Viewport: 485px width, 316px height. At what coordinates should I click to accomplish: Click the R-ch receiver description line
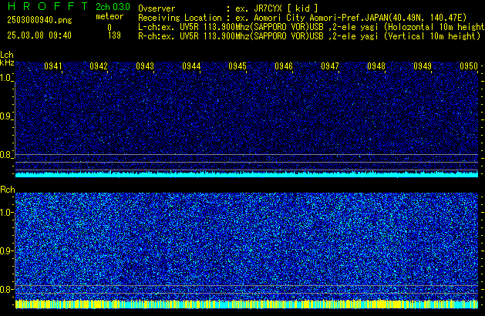coord(309,36)
